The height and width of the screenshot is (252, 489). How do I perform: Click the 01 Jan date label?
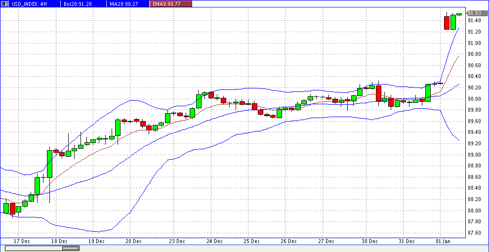point(443,241)
